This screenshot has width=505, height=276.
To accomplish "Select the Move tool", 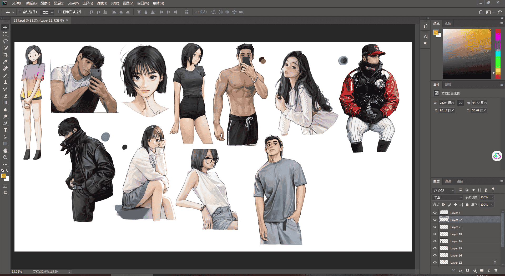I will click(5, 27).
